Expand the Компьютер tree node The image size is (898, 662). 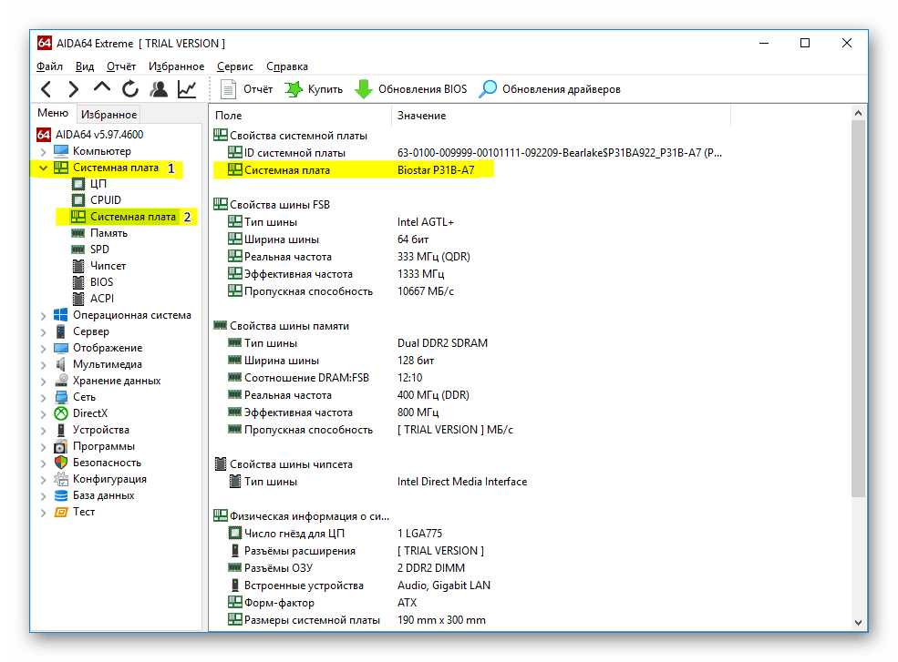44,152
